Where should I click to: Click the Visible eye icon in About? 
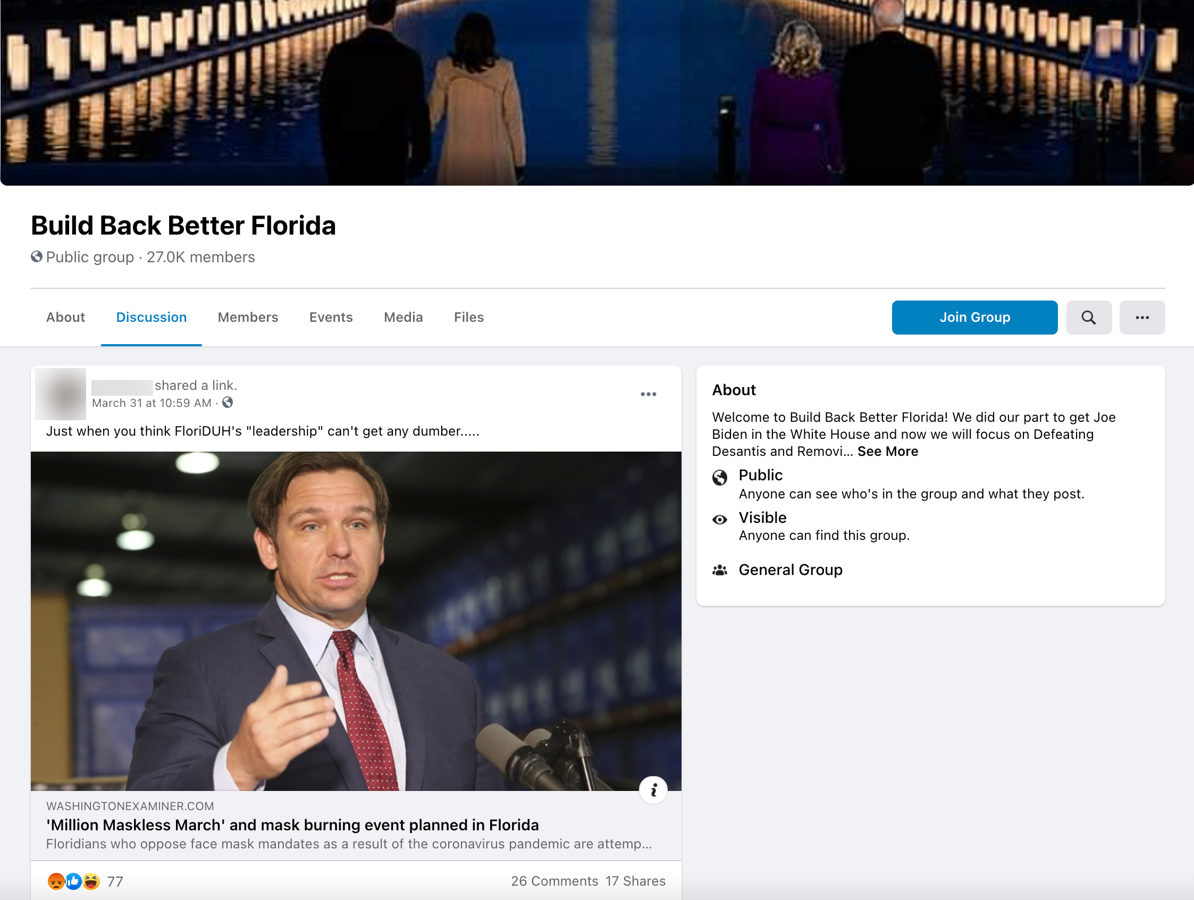pyautogui.click(x=719, y=520)
